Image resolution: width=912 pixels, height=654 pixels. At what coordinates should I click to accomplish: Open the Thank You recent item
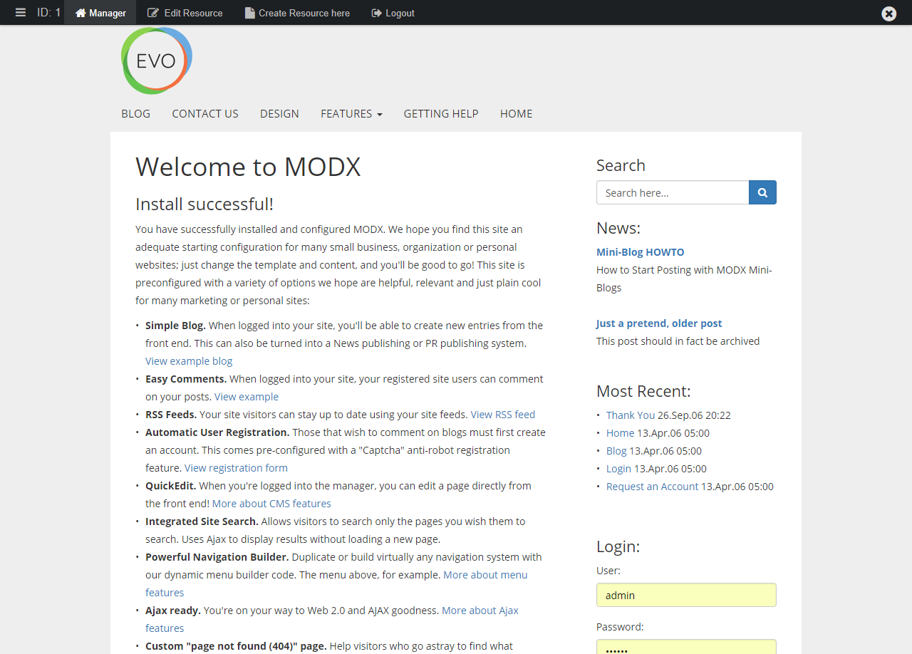pyautogui.click(x=630, y=415)
